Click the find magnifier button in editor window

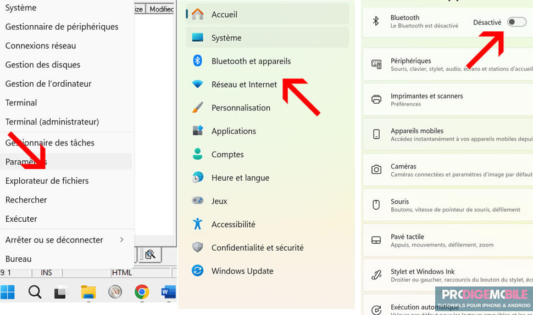click(150, 255)
